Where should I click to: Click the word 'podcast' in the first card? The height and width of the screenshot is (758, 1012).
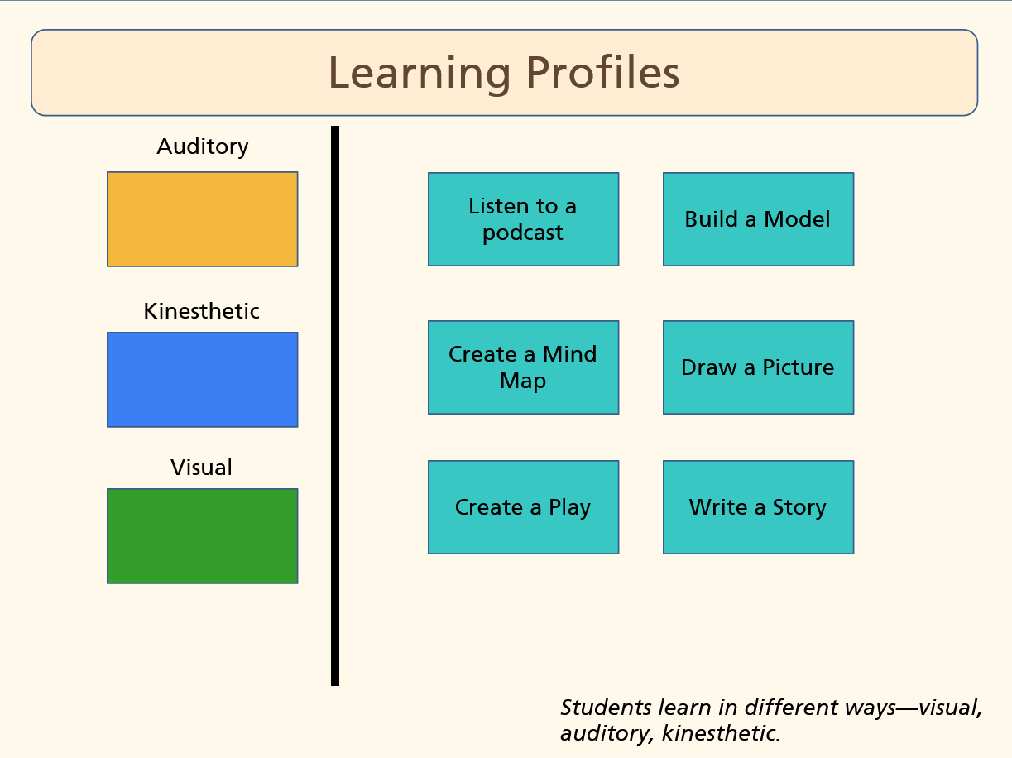(x=523, y=233)
